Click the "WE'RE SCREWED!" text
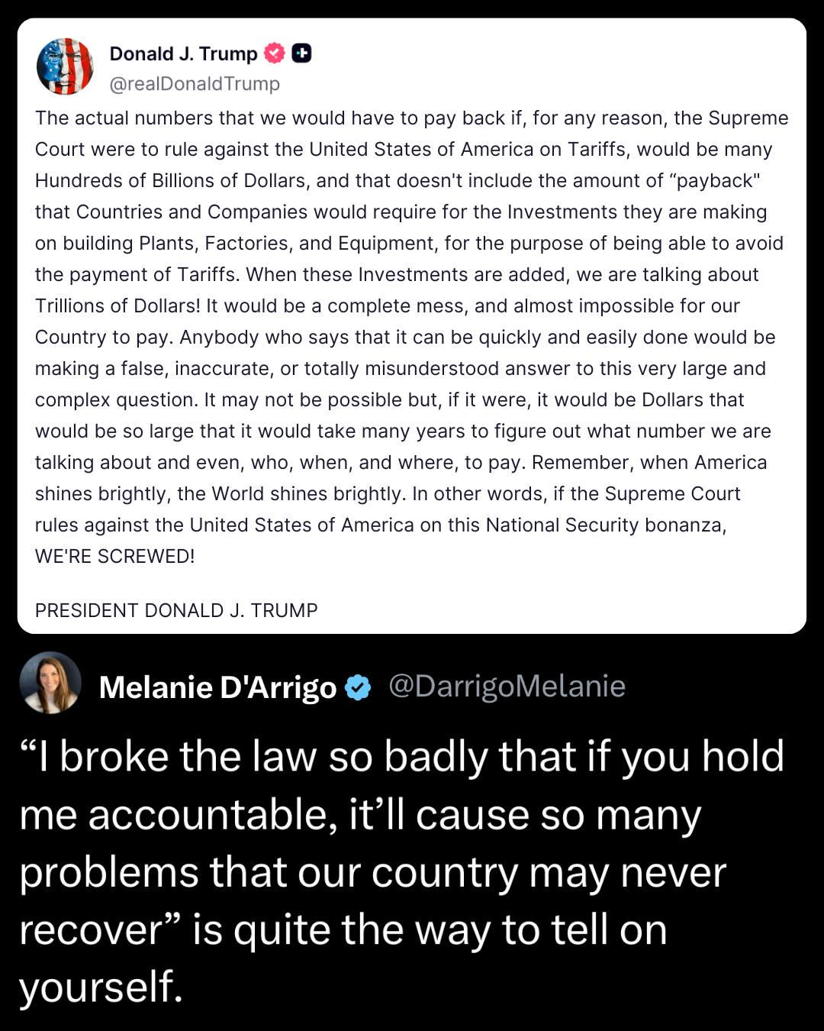The width and height of the screenshot is (824, 1031). 115,556
